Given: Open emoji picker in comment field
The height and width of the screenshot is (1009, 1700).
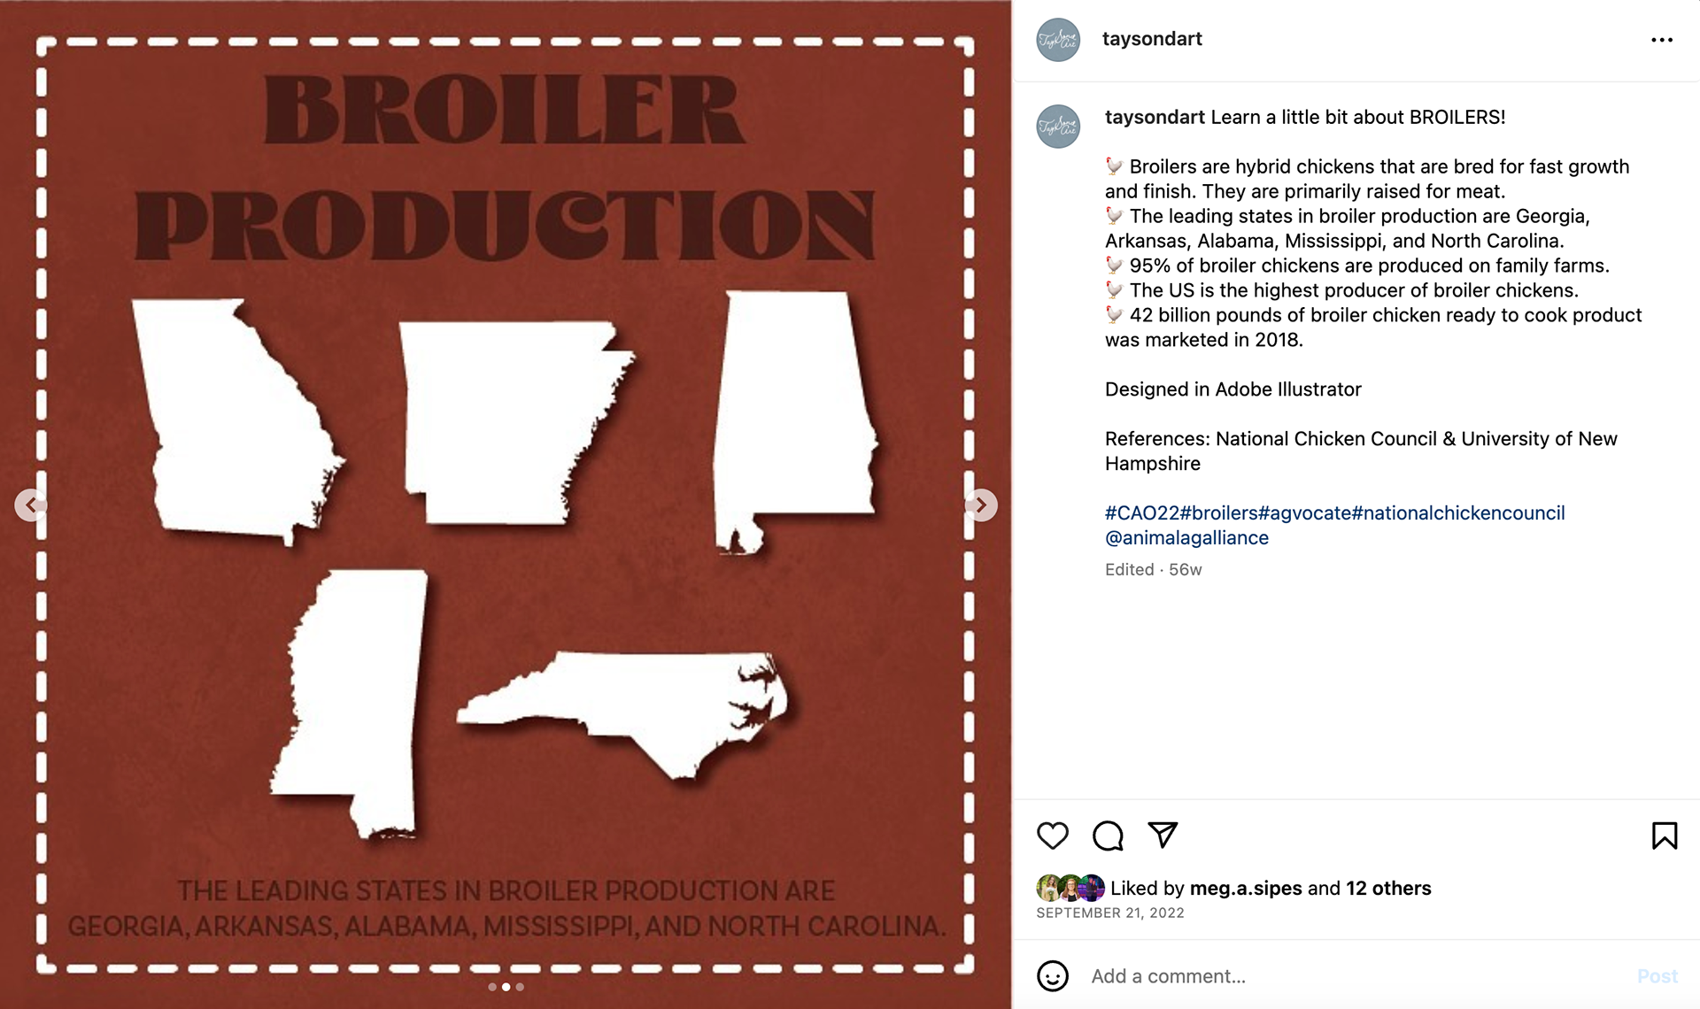Looking at the screenshot, I should pyautogui.click(x=1053, y=976).
